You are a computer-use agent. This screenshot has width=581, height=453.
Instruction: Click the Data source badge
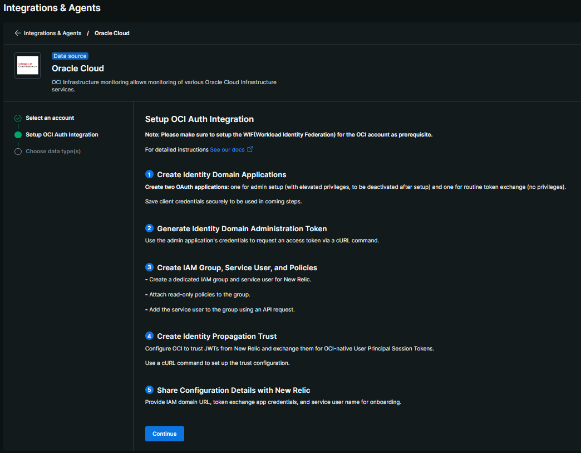(x=70, y=56)
